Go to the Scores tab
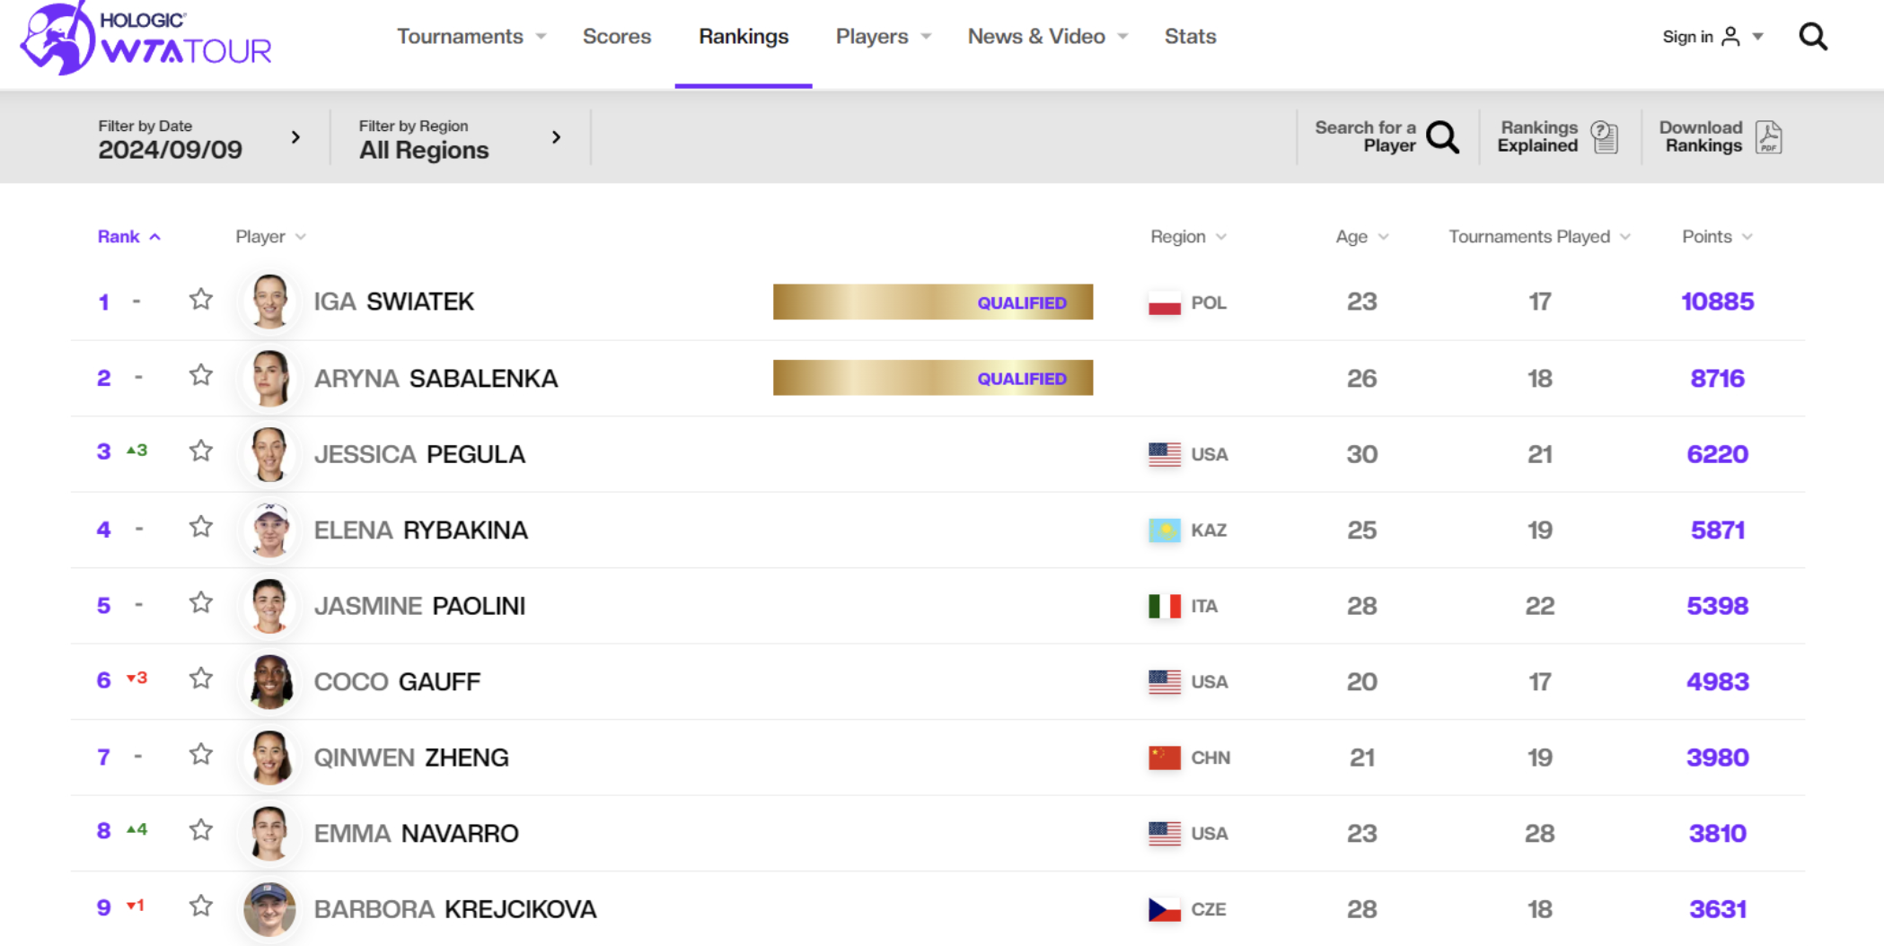The image size is (1884, 946). [x=616, y=37]
